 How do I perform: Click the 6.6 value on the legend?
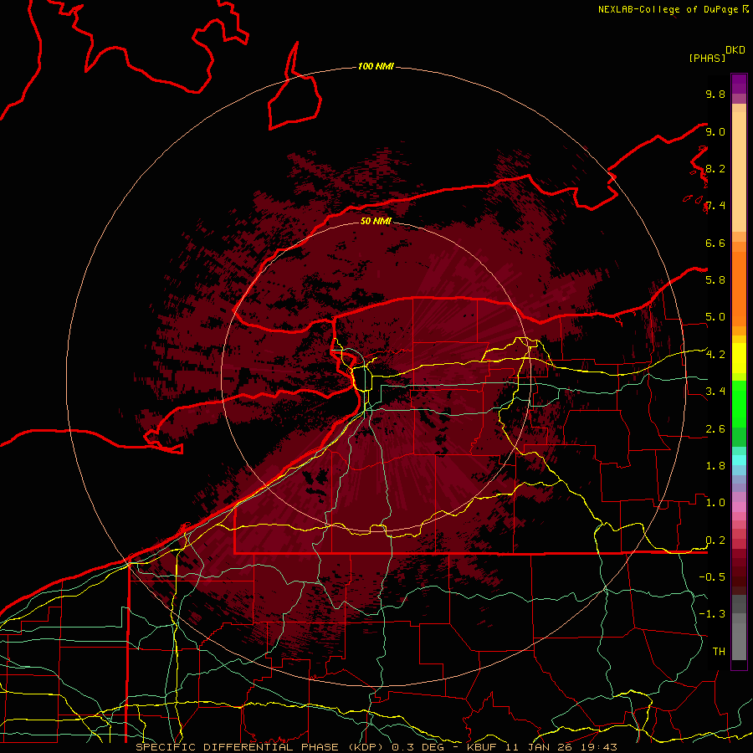pyautogui.click(x=715, y=243)
